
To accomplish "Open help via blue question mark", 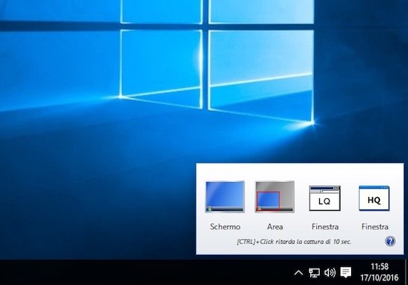I will 390,241.
